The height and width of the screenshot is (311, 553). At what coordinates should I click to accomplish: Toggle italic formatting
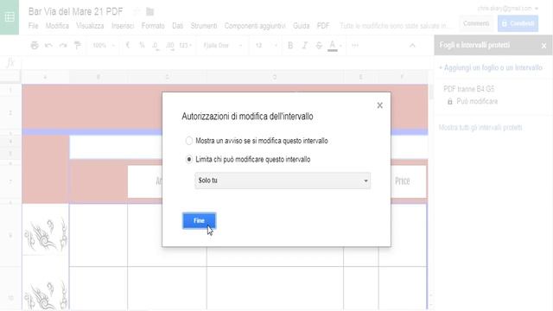pos(305,46)
